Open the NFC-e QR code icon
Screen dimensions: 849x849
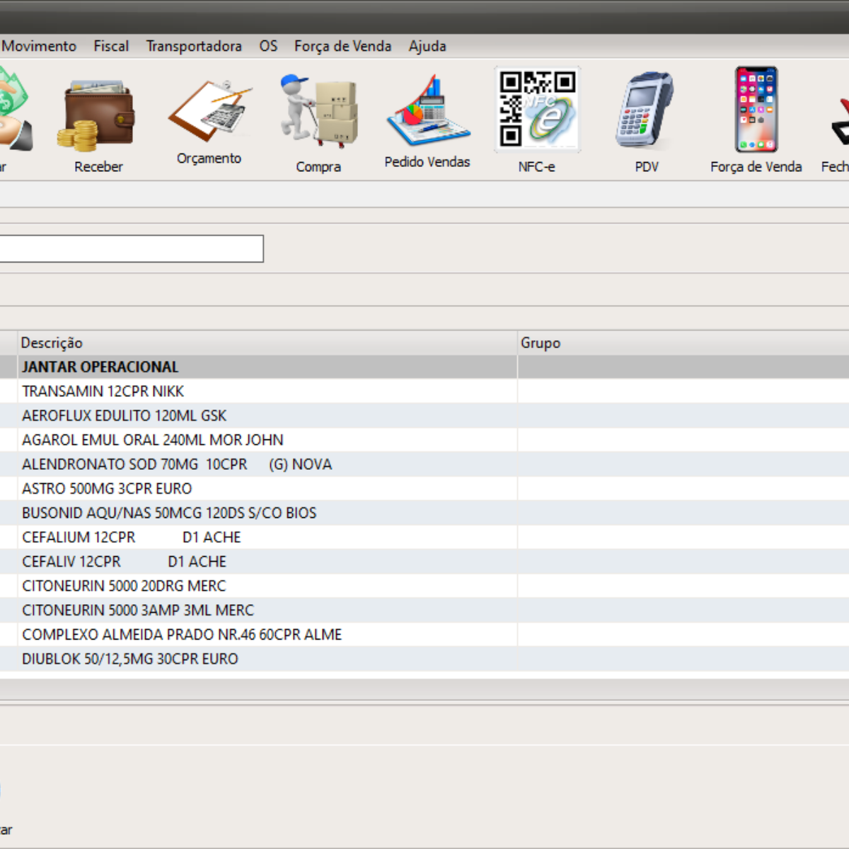537,110
